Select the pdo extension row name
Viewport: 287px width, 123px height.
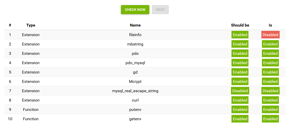coord(135,53)
